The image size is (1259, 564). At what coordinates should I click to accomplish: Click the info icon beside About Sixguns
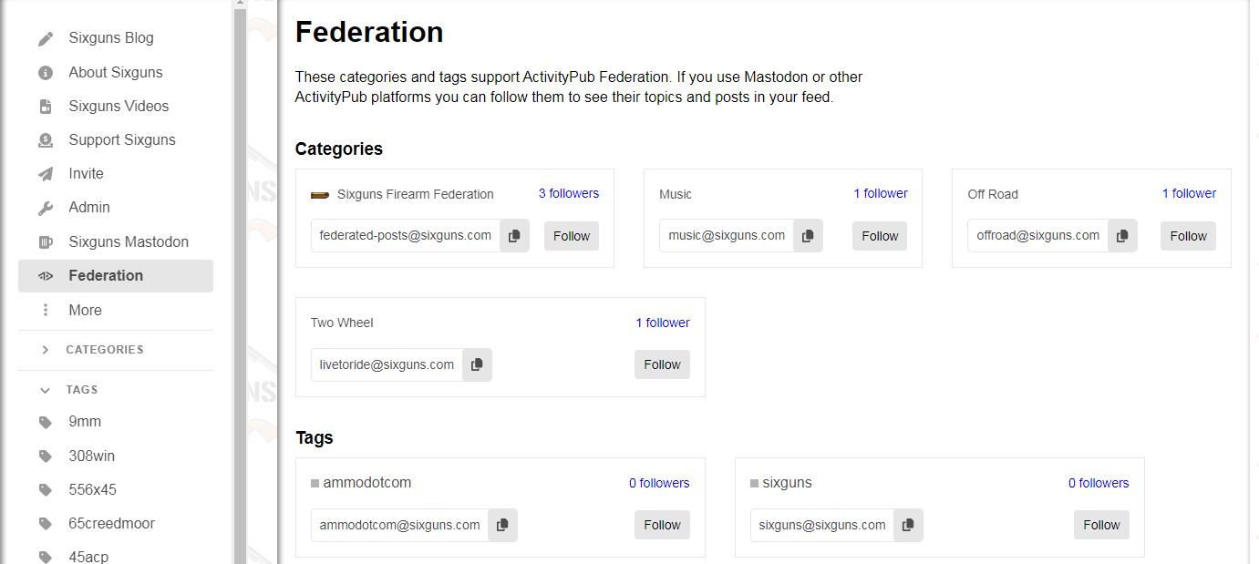pyautogui.click(x=46, y=73)
